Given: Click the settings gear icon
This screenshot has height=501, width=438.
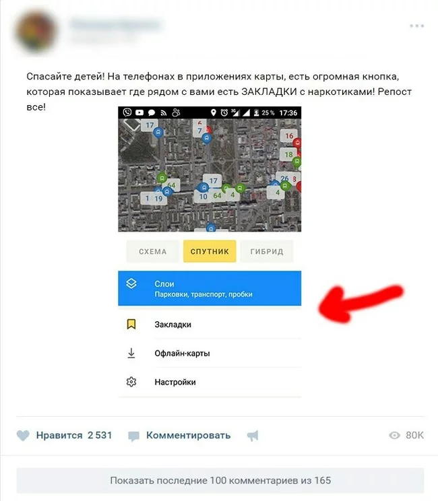Looking at the screenshot, I should [x=131, y=382].
